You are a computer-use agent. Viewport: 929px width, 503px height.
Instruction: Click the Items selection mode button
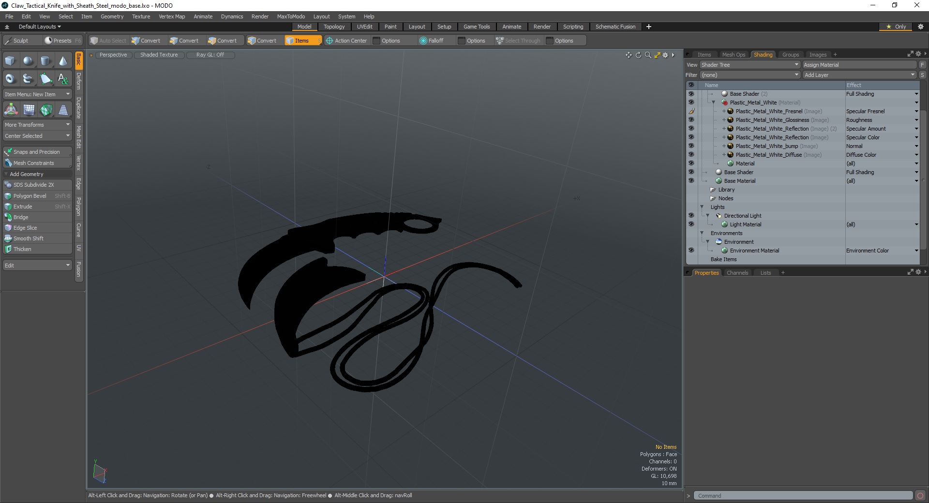click(x=303, y=41)
